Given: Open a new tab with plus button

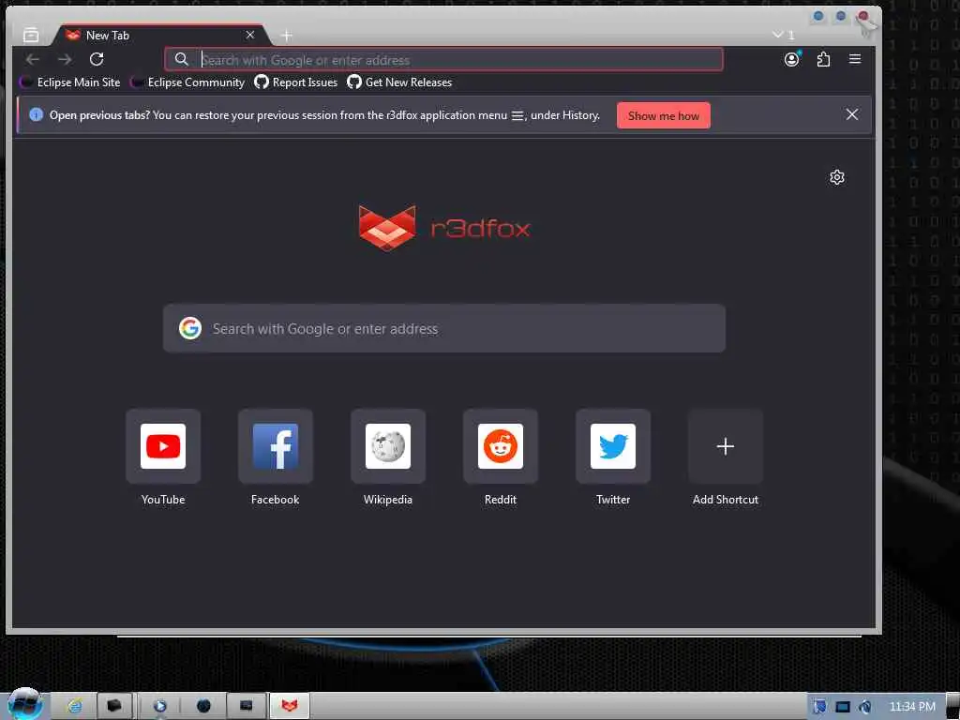Looking at the screenshot, I should tap(286, 36).
